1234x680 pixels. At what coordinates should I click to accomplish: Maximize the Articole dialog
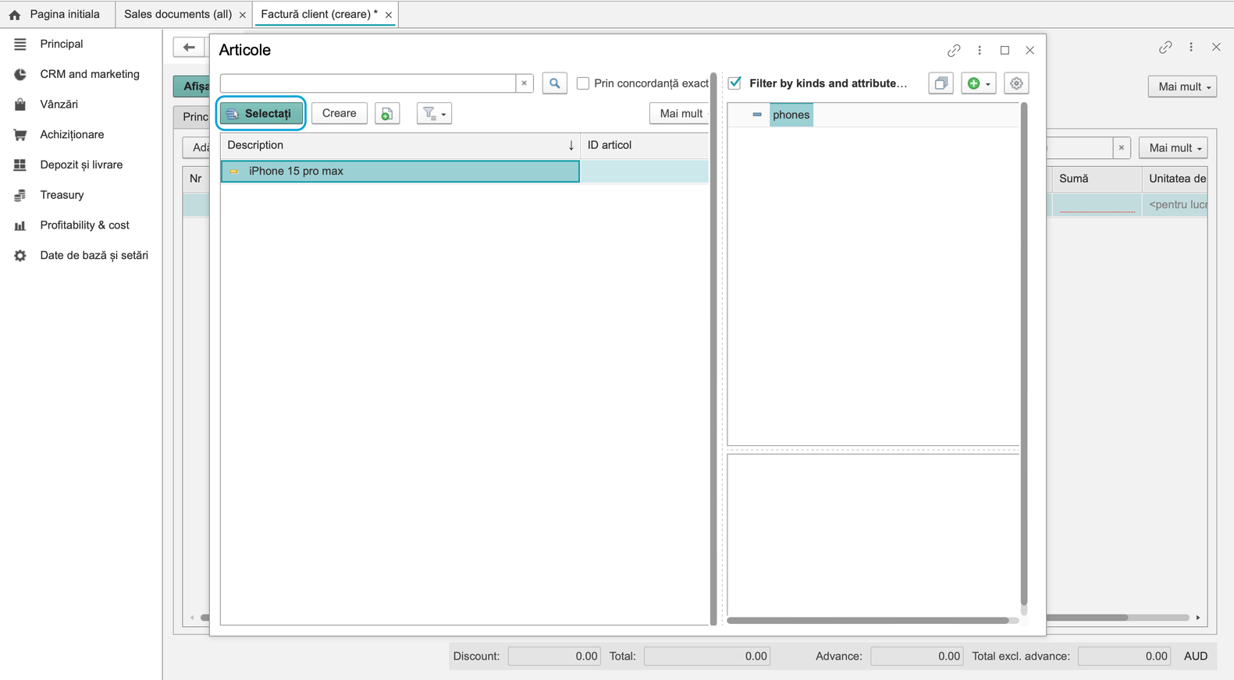(x=1005, y=51)
